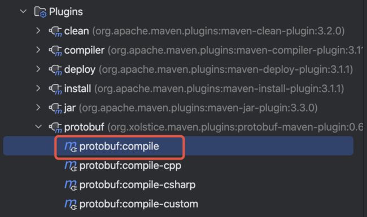Collapse the Plugins folder node
The image size is (367, 217).
coord(23,11)
